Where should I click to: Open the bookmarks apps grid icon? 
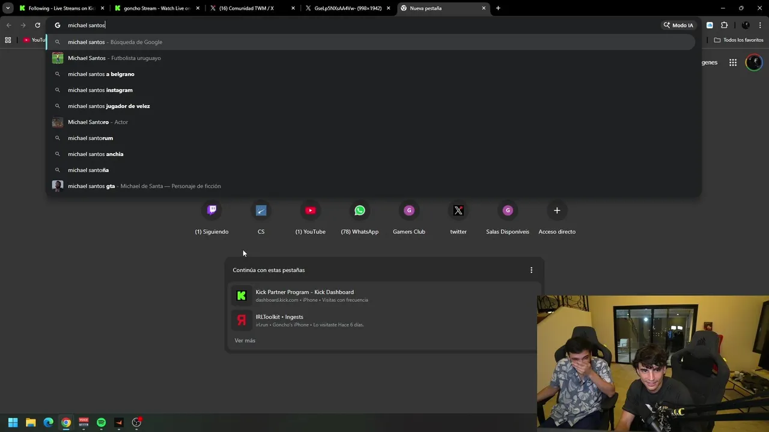pos(8,40)
